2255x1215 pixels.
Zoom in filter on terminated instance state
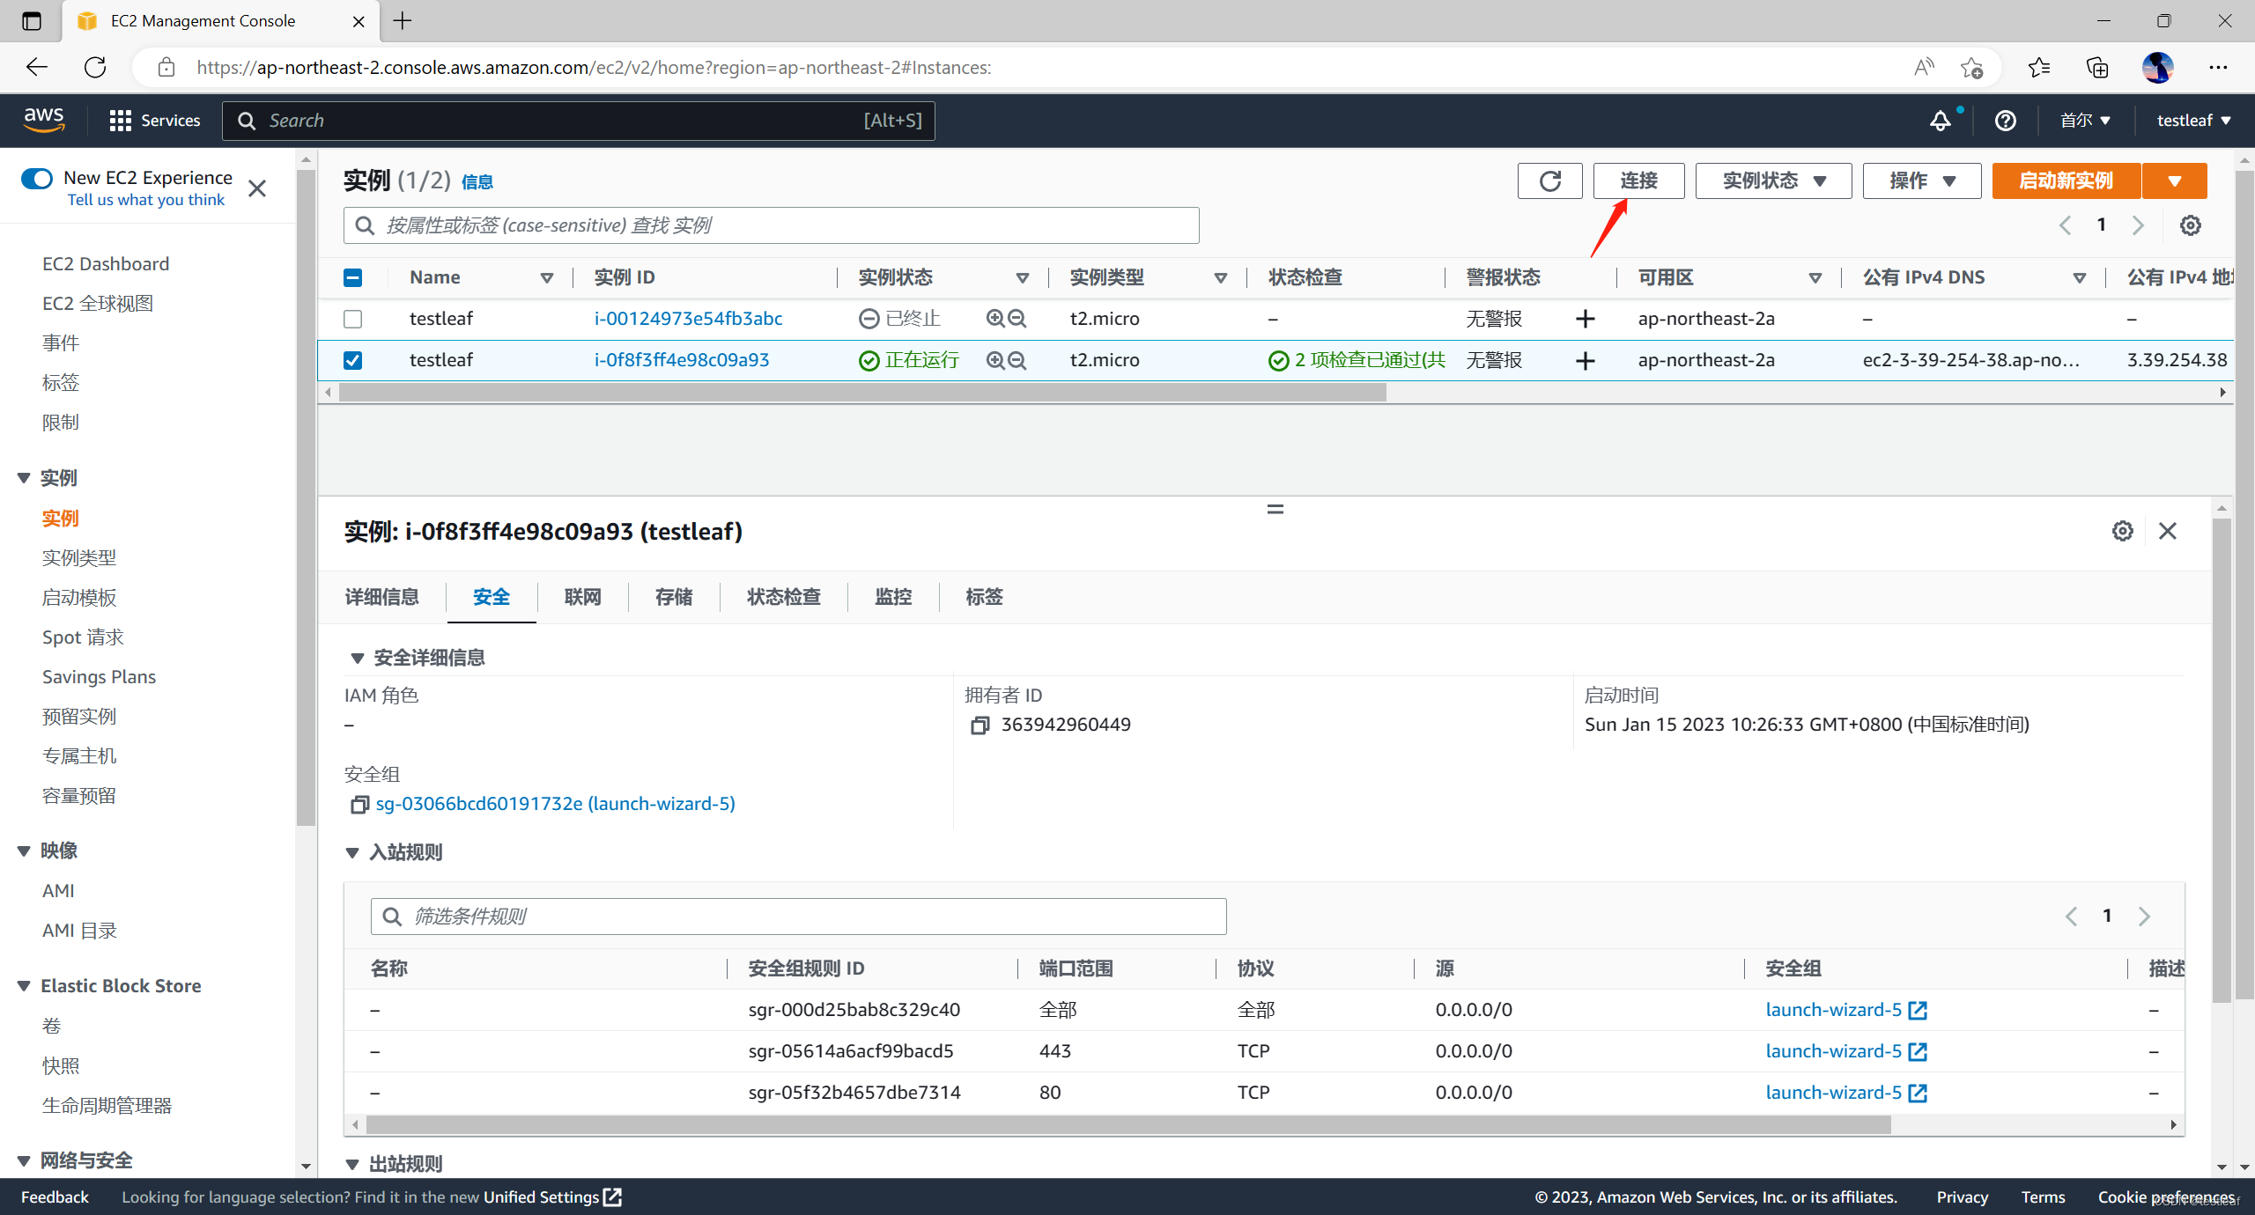(995, 319)
